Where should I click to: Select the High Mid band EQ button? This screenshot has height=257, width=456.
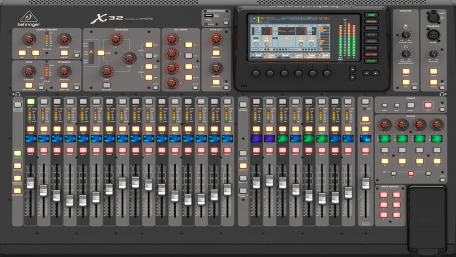tap(149, 56)
